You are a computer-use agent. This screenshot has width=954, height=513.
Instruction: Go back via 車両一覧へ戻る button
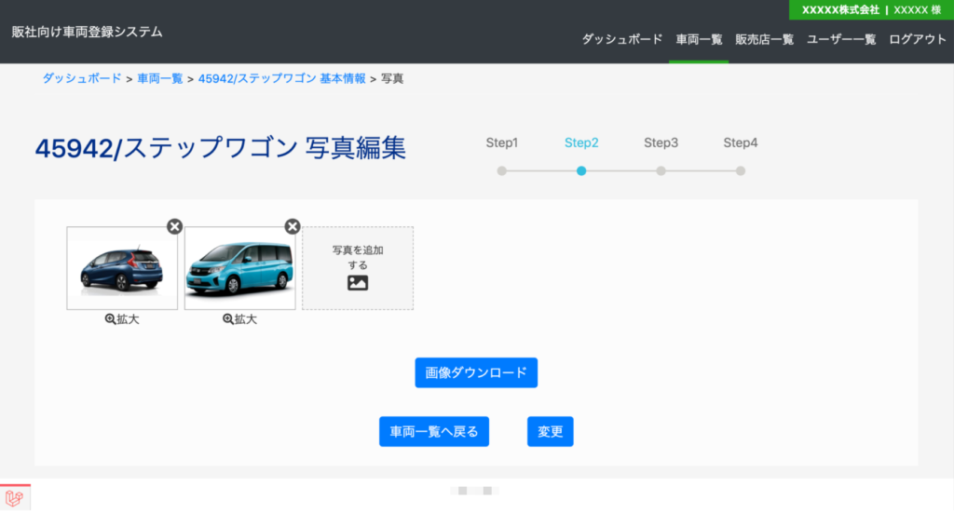434,432
